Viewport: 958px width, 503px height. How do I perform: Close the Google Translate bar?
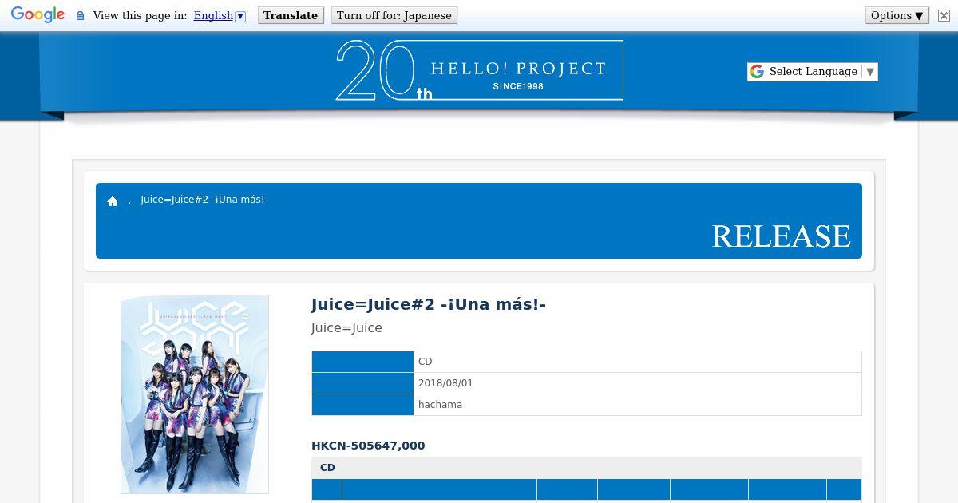coord(944,15)
